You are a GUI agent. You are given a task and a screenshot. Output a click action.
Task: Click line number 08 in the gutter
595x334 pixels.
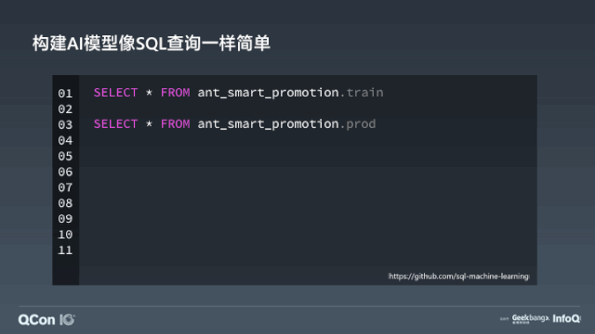click(x=65, y=203)
